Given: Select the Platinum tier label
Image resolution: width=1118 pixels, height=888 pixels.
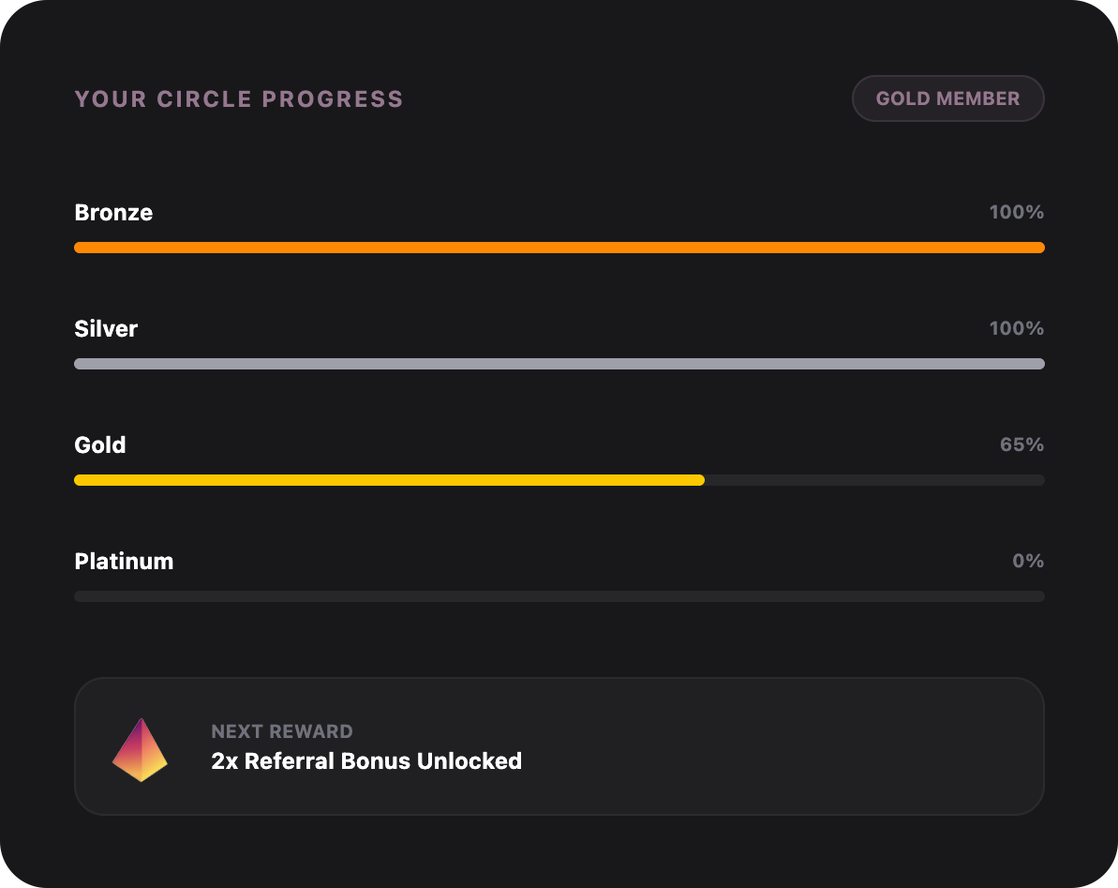Looking at the screenshot, I should tap(124, 562).
